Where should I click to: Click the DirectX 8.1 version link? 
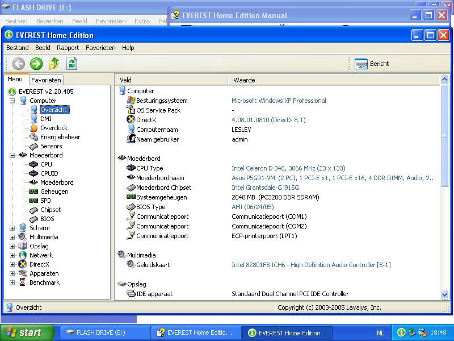point(268,120)
